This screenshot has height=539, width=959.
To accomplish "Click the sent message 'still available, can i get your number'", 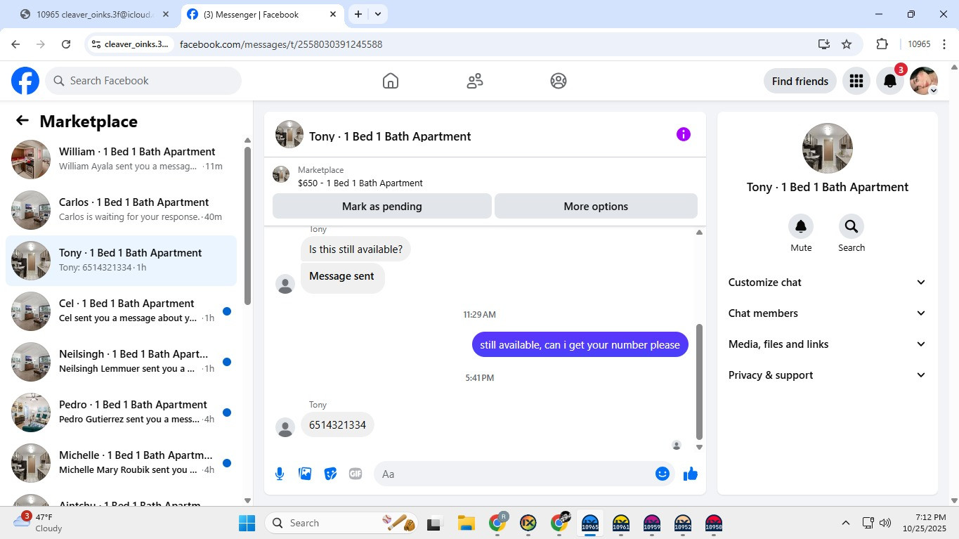I will click(x=580, y=344).
